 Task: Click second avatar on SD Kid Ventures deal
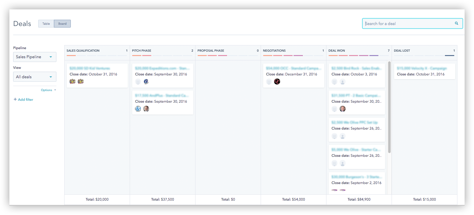tap(81, 82)
